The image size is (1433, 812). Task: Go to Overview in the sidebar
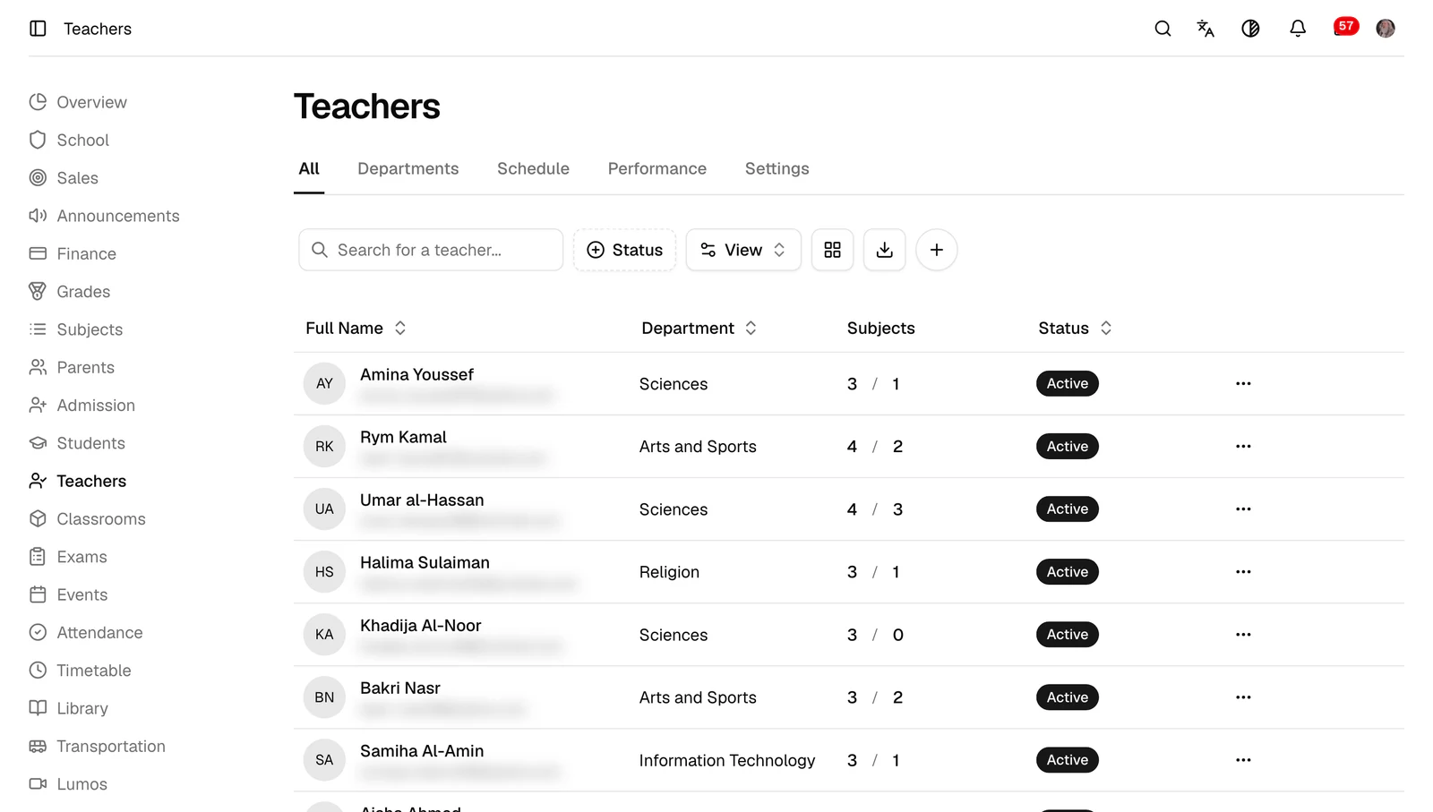click(78, 102)
